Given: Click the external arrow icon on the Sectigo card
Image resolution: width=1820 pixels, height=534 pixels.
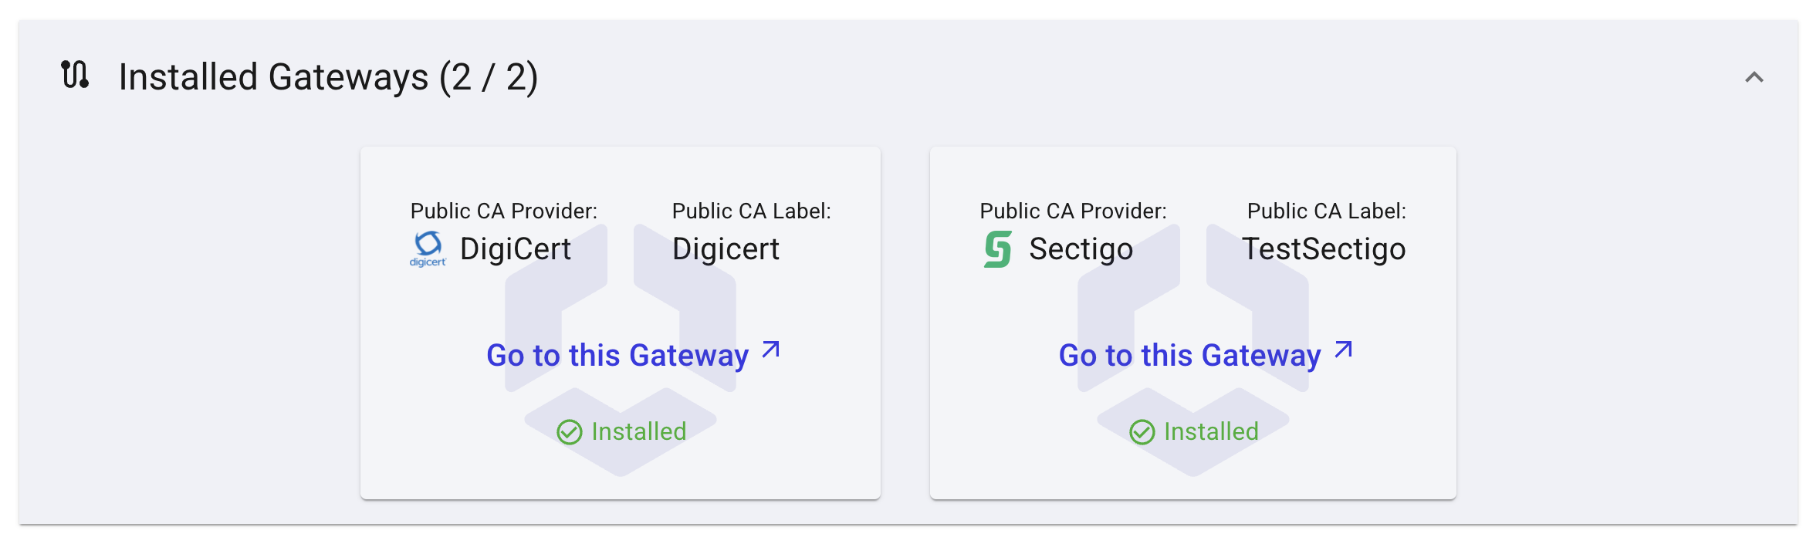Looking at the screenshot, I should coord(1343,350).
